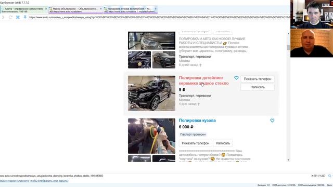Switch to 'Новое объявление' tab
The width and height of the screenshot is (333, 187).
point(75,10)
